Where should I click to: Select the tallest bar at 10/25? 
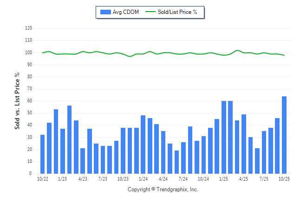pyautogui.click(x=284, y=135)
